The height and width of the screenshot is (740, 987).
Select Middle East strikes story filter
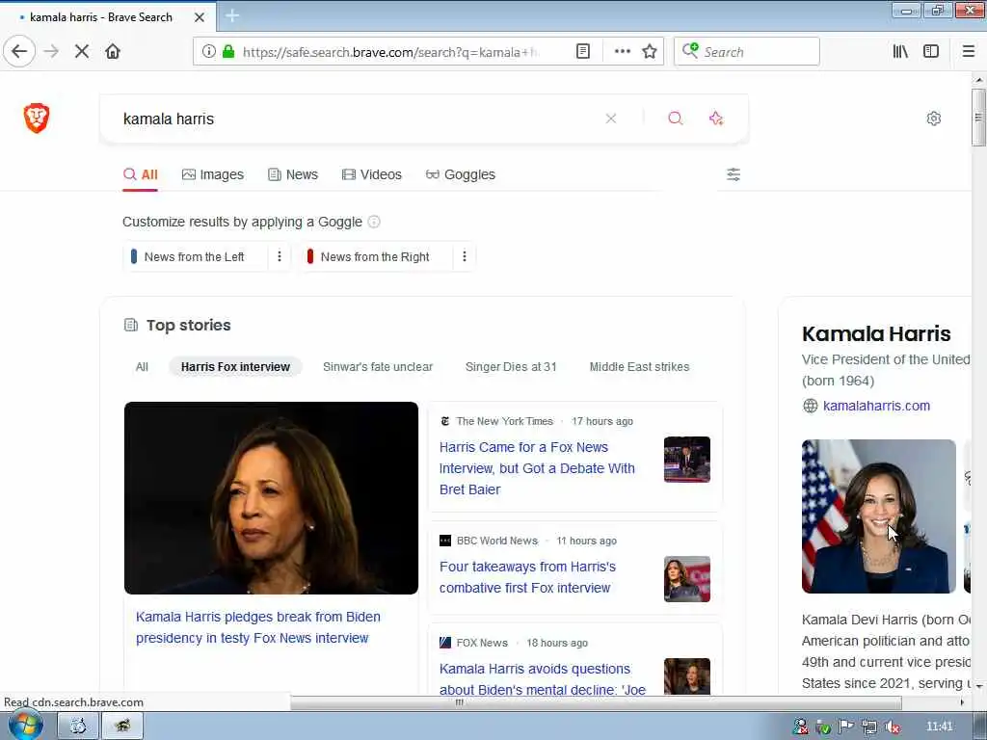(x=639, y=367)
